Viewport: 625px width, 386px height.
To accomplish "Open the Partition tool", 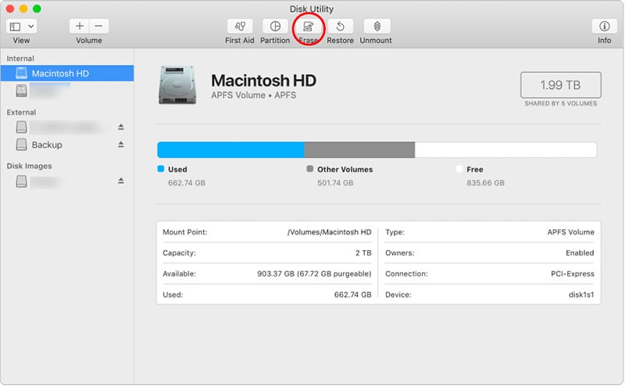I will click(275, 27).
